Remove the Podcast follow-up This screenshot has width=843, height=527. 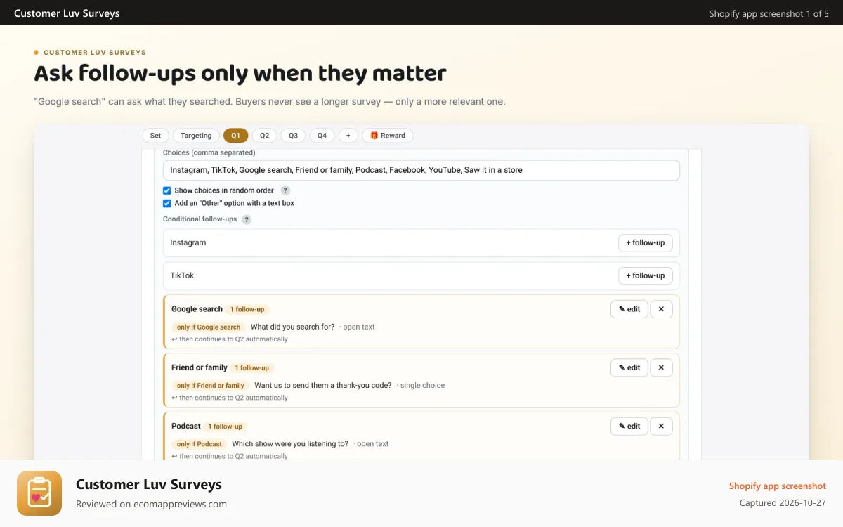[x=661, y=426]
